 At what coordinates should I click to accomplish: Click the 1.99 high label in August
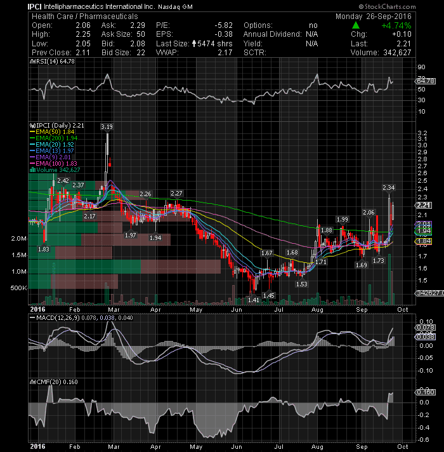point(343,220)
